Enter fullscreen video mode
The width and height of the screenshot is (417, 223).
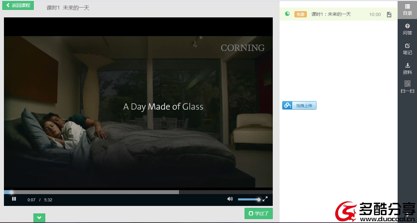[x=265, y=199]
